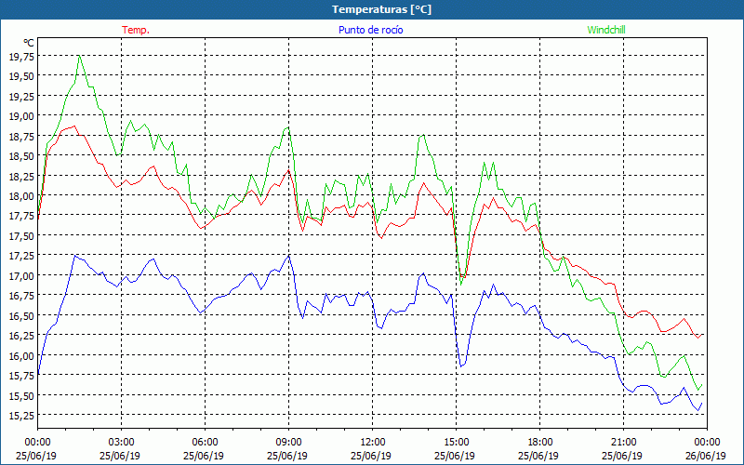Click the 16,50 y-axis value
This screenshot has width=744, height=465.
pos(21,315)
